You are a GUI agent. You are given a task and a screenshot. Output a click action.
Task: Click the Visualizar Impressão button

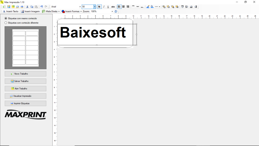(25, 96)
